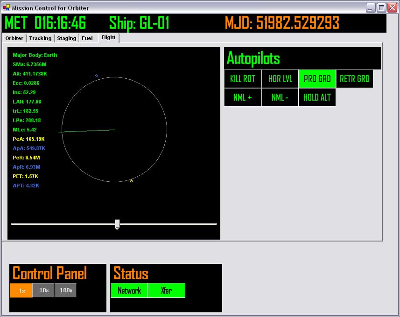
Task: Select the Flight tab
Action: point(108,37)
